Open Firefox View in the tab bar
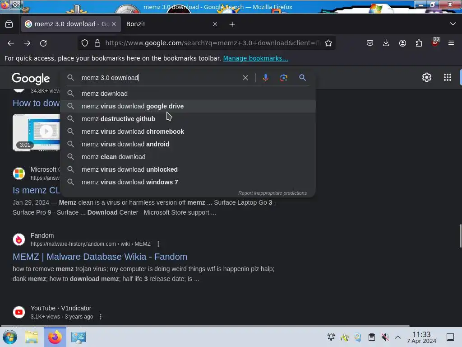Screen dimensions: 462x347 [9, 24]
